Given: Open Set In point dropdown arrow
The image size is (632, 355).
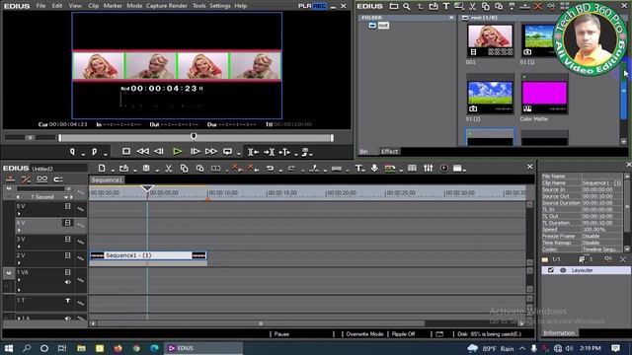Looking at the screenshot, I should click(83, 154).
